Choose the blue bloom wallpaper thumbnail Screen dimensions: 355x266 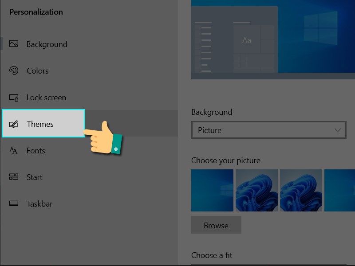pos(256,190)
